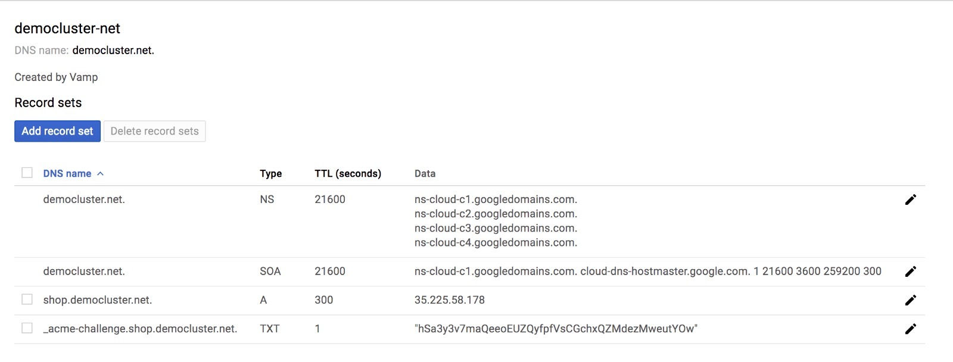This screenshot has width=953, height=362.
Task: Click the Type column header
Action: pyautogui.click(x=270, y=174)
